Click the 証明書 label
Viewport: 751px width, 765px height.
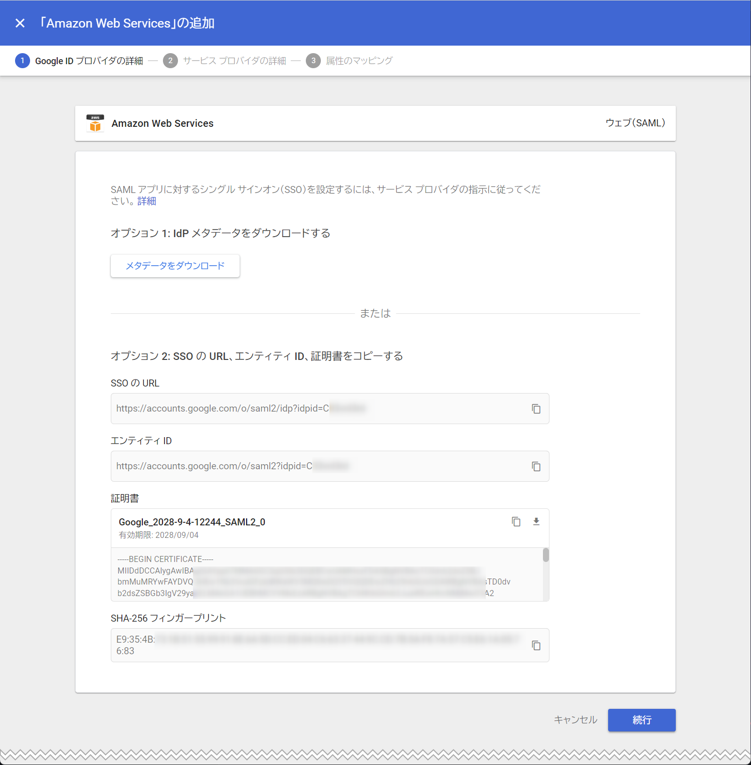pyautogui.click(x=125, y=498)
